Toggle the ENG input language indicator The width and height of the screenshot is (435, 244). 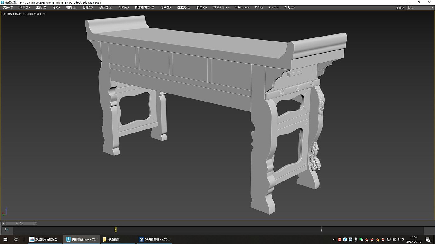coord(401,239)
